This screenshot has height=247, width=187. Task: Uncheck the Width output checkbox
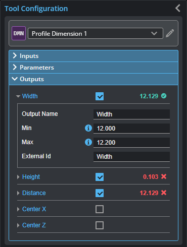(100, 96)
